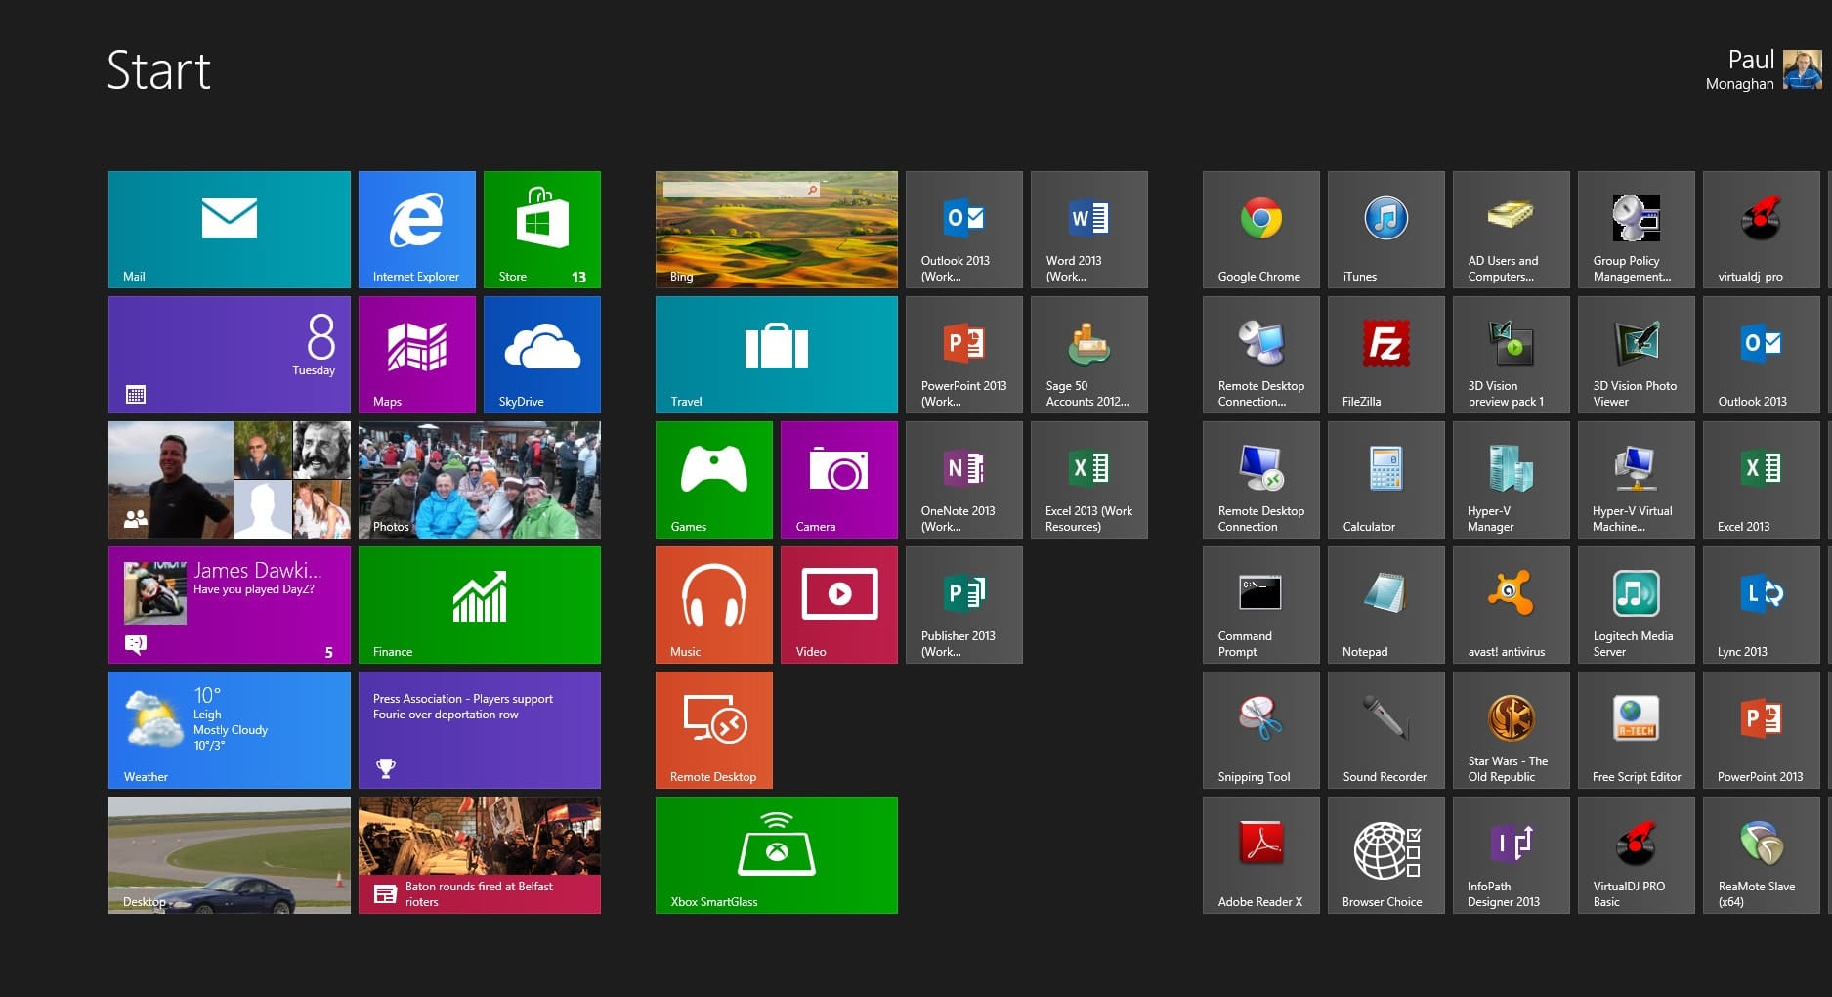Open 3D Vision Photo Viewer
Image resolution: width=1832 pixels, height=997 pixels.
1637,355
